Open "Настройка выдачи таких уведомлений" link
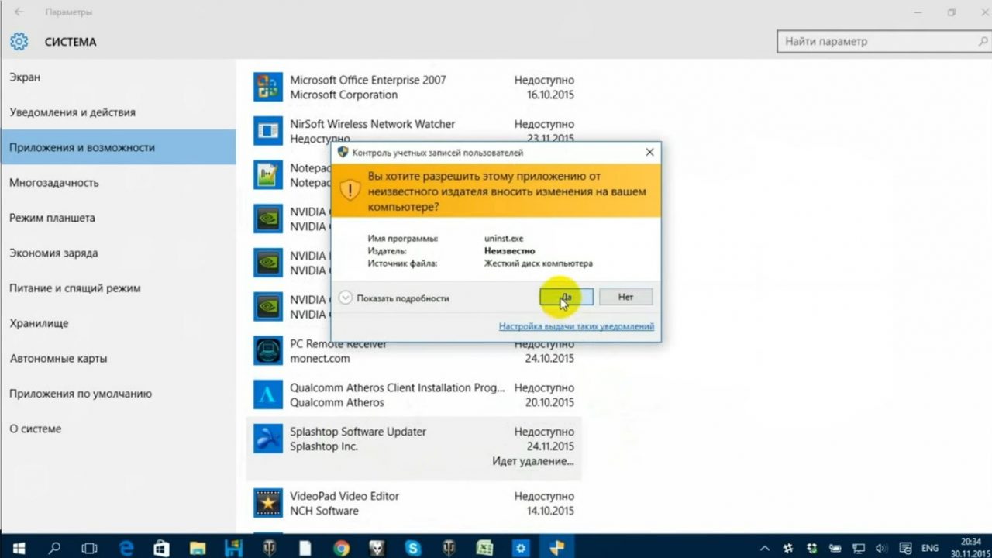This screenshot has height=558, width=992. click(577, 326)
